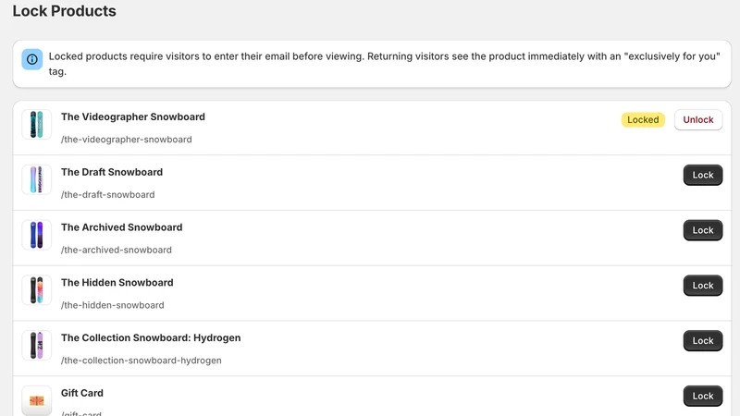Open The Draft Snowboard thumbnail
This screenshot has height=416, width=740.
click(36, 179)
